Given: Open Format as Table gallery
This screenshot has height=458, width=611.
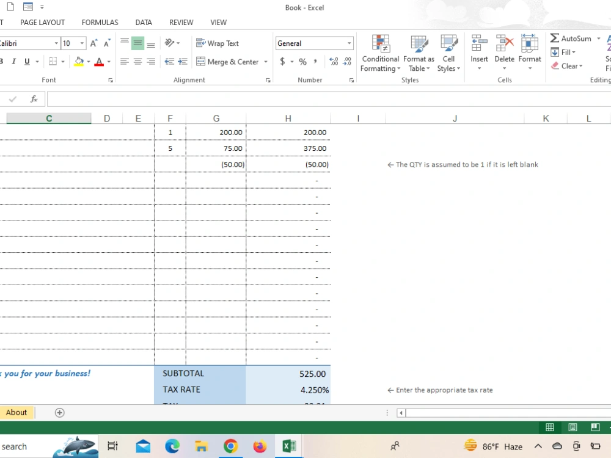Looking at the screenshot, I should 419,53.
